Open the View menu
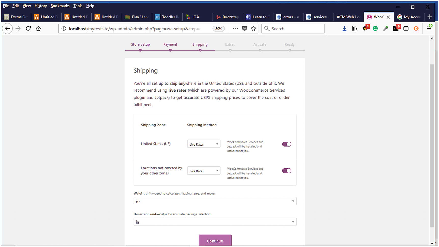This screenshot has height=247, width=439. tap(26, 6)
